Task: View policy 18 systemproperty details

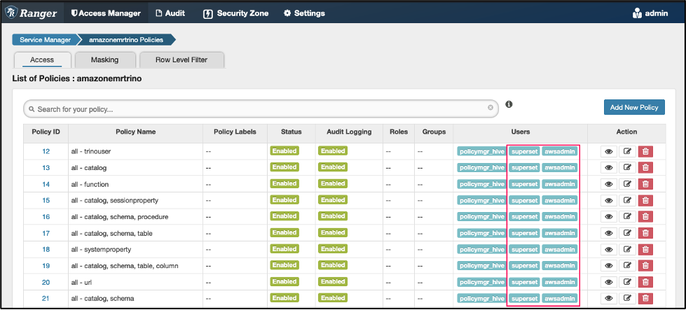Action: 608,249
